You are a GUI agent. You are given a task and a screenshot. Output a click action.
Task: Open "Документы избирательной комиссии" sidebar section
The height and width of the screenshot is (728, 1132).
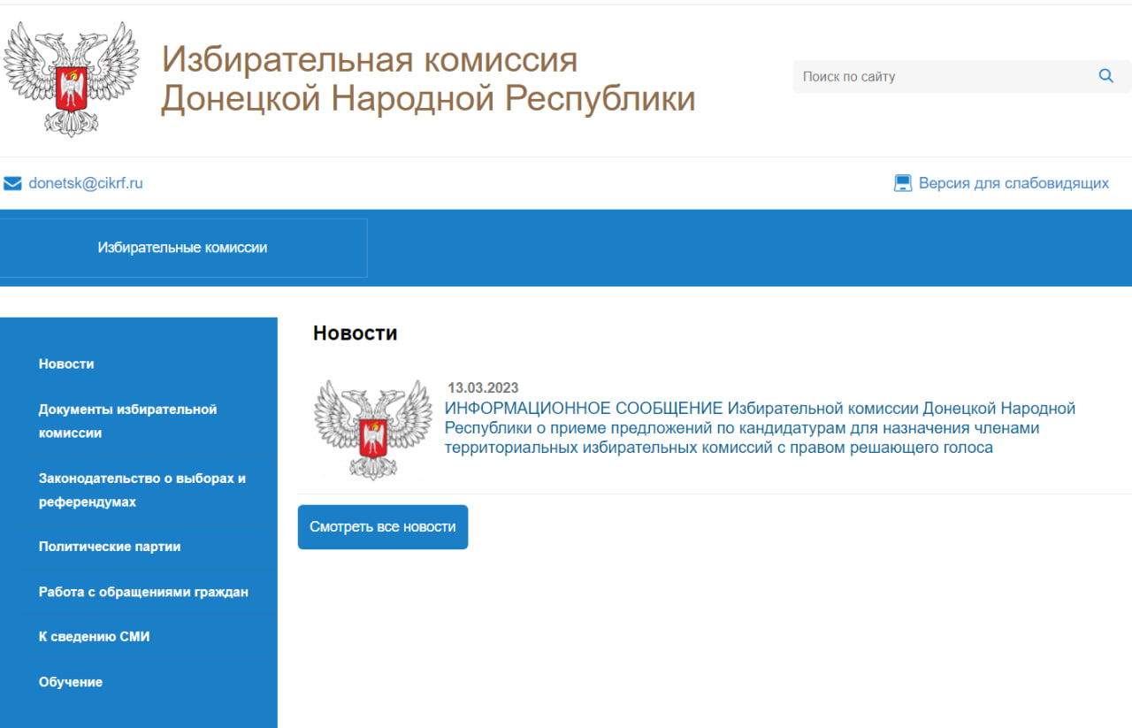(x=127, y=421)
